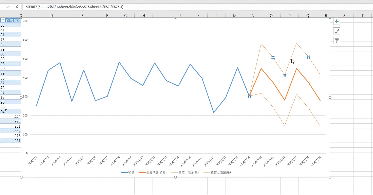This screenshot has width=373, height=195.
Task: Click the 500 value axis label
Action: tap(25, 59)
